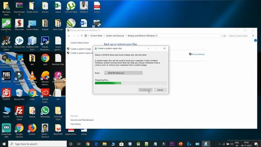Image resolution: width=261 pixels, height=147 pixels.
Task: Go up one level in Control Panel
Action: [x=82, y=36]
